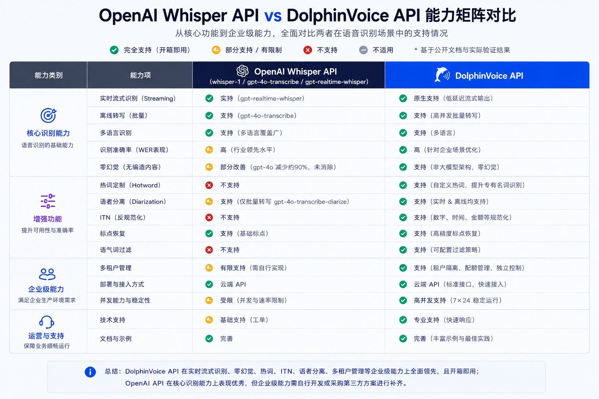Click the sliders icon above 增强功能
Image resolution: width=599 pixels, height=399 pixels.
point(48,201)
